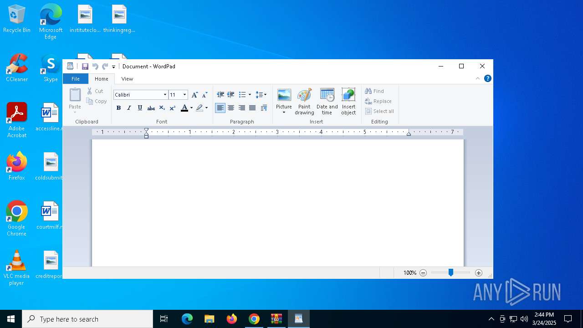Click the taskbar search box
The width and height of the screenshot is (583, 328).
[87, 319]
